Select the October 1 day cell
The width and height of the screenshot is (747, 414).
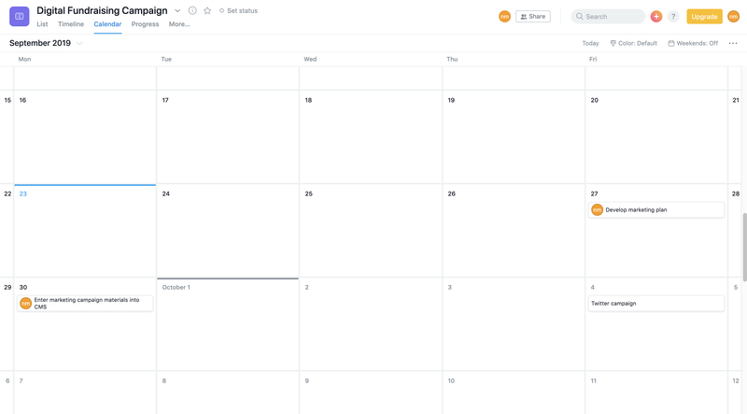tap(228, 324)
